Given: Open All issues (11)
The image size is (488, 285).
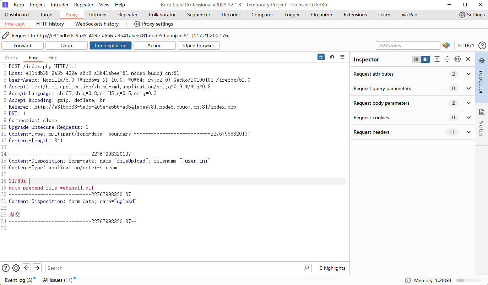Looking at the screenshot, I should point(58,280).
